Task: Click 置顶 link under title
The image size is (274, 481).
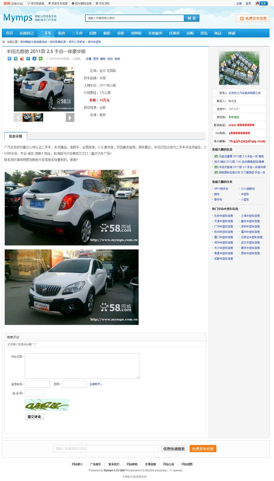Action: click(x=96, y=59)
